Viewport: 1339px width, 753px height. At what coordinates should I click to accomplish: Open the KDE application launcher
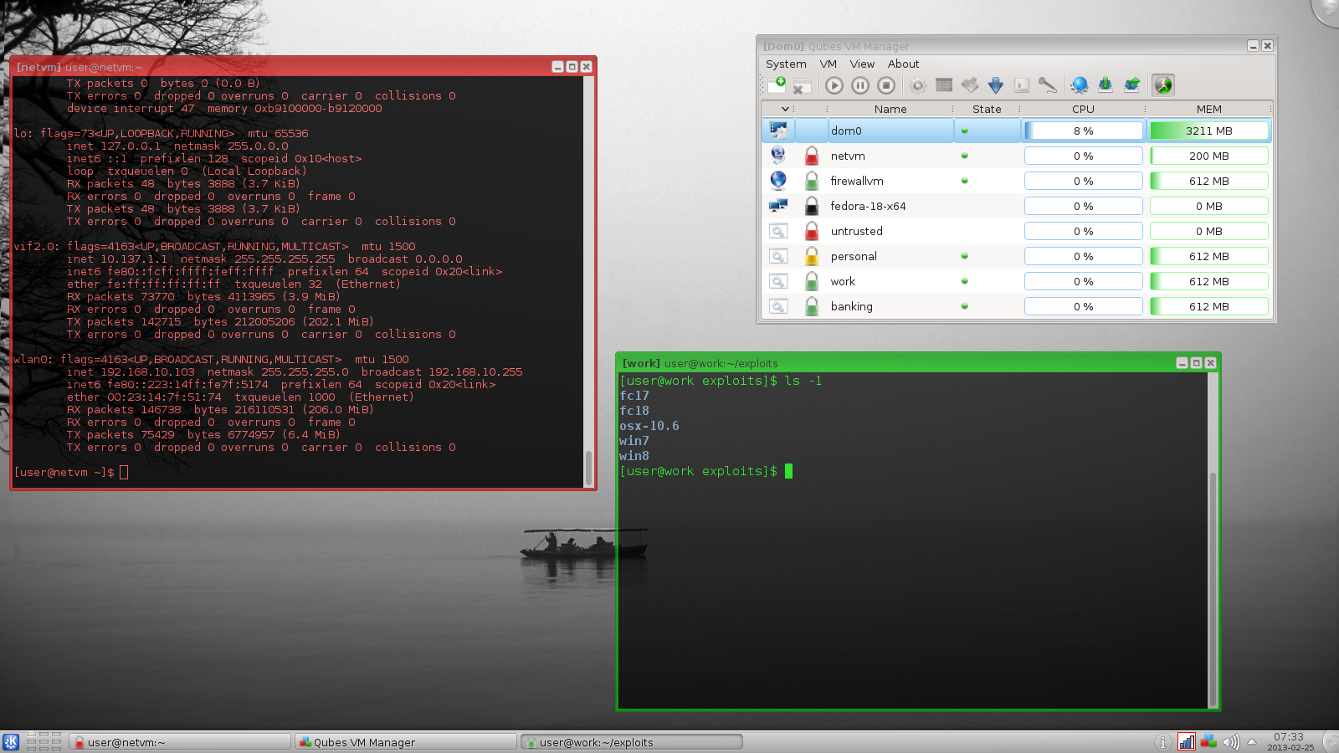[x=11, y=742]
